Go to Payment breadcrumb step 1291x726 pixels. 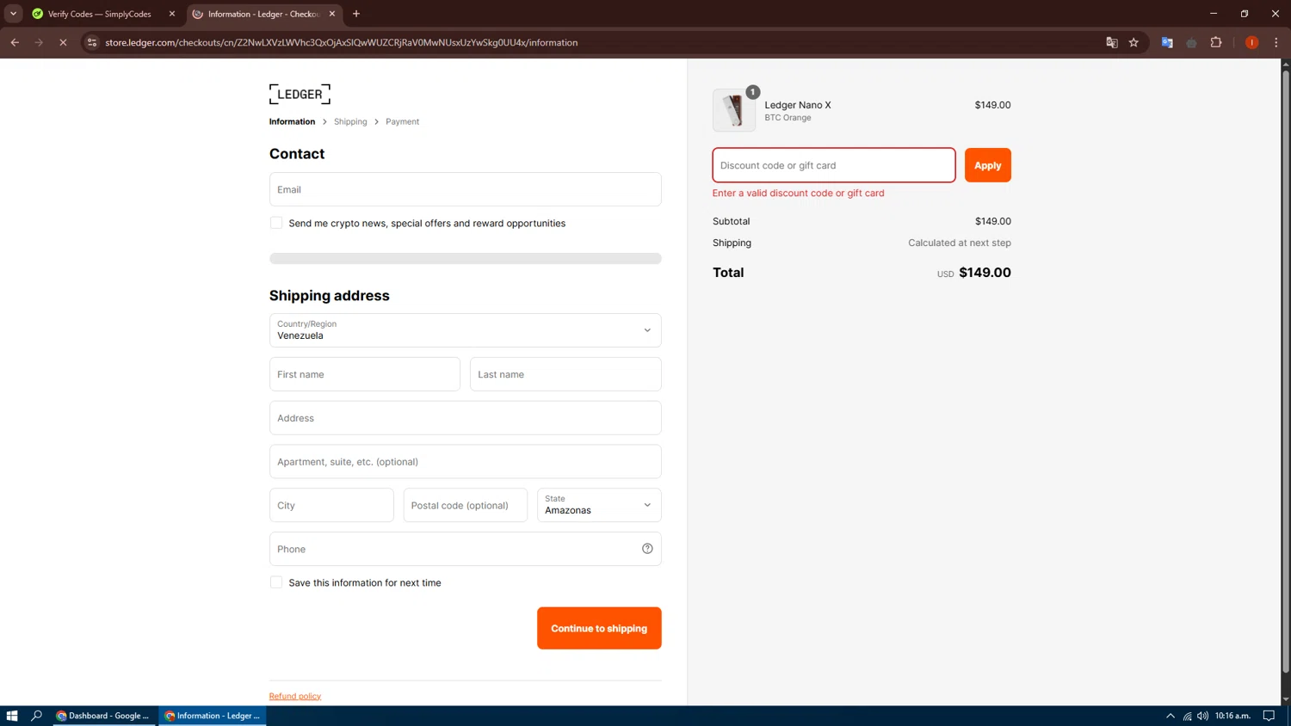[x=402, y=121]
